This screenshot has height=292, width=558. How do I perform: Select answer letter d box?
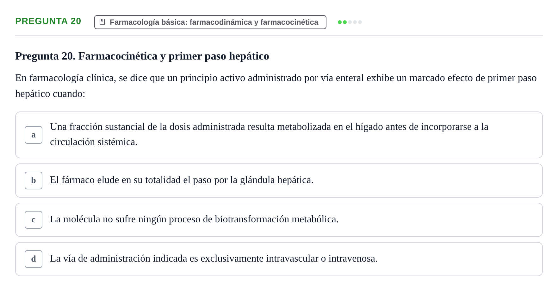[x=34, y=259]
